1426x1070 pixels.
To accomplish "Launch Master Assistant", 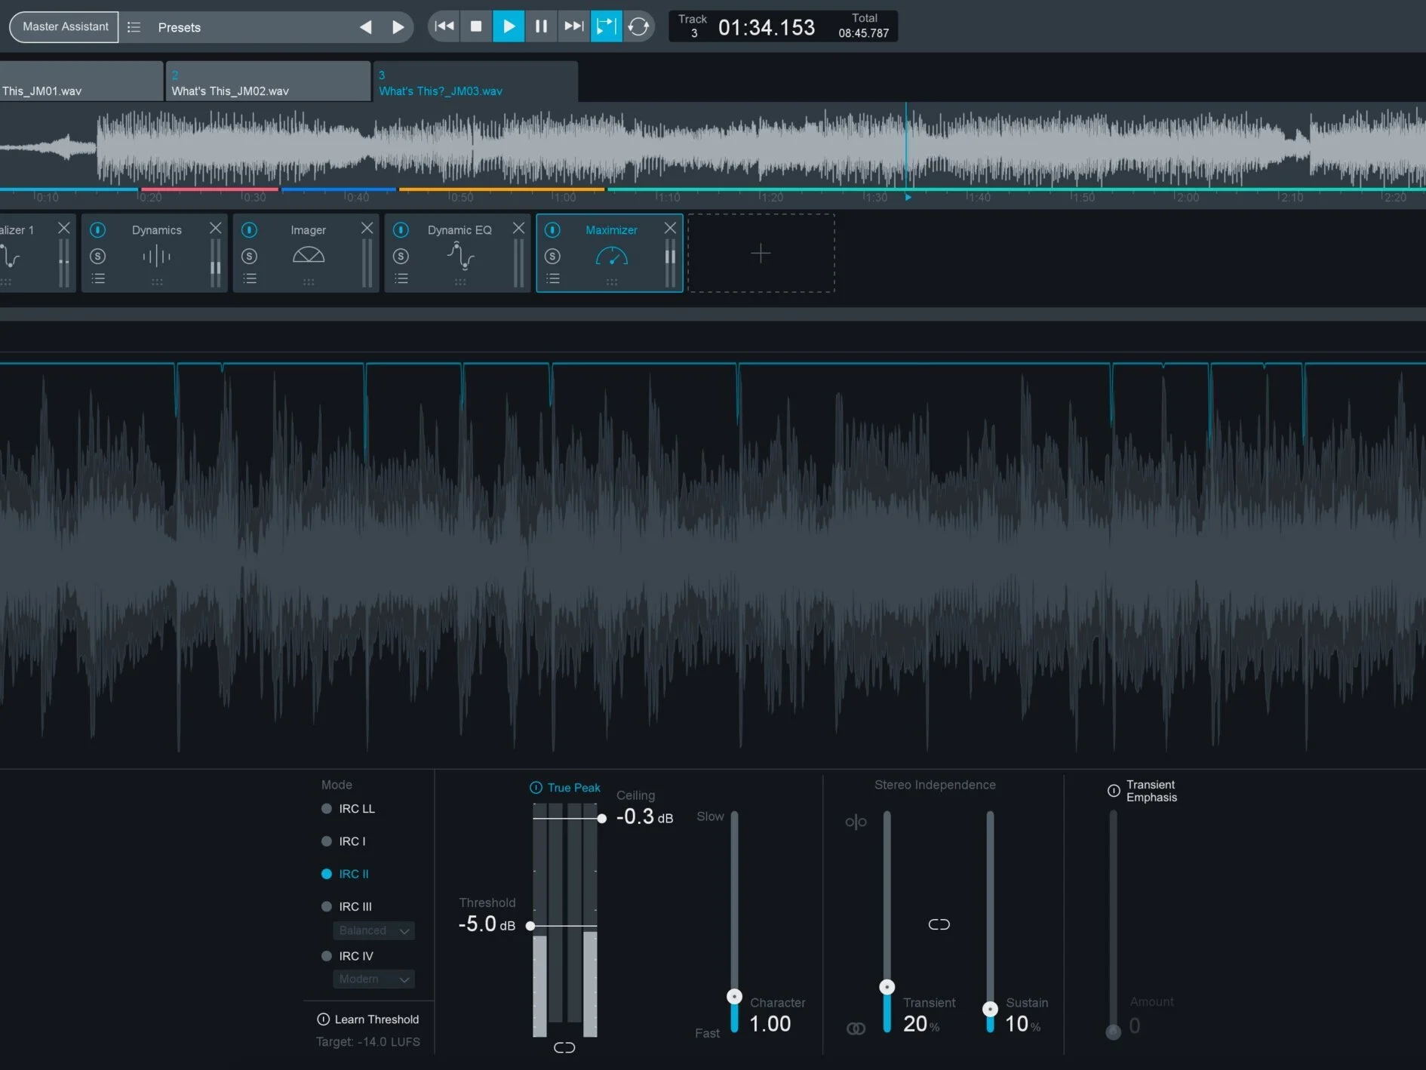I will click(65, 26).
